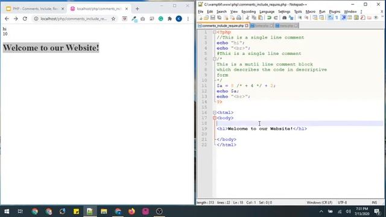The width and height of the screenshot is (386, 217).
Task: Click the green Grammarly extension icon
Action: [161, 19]
